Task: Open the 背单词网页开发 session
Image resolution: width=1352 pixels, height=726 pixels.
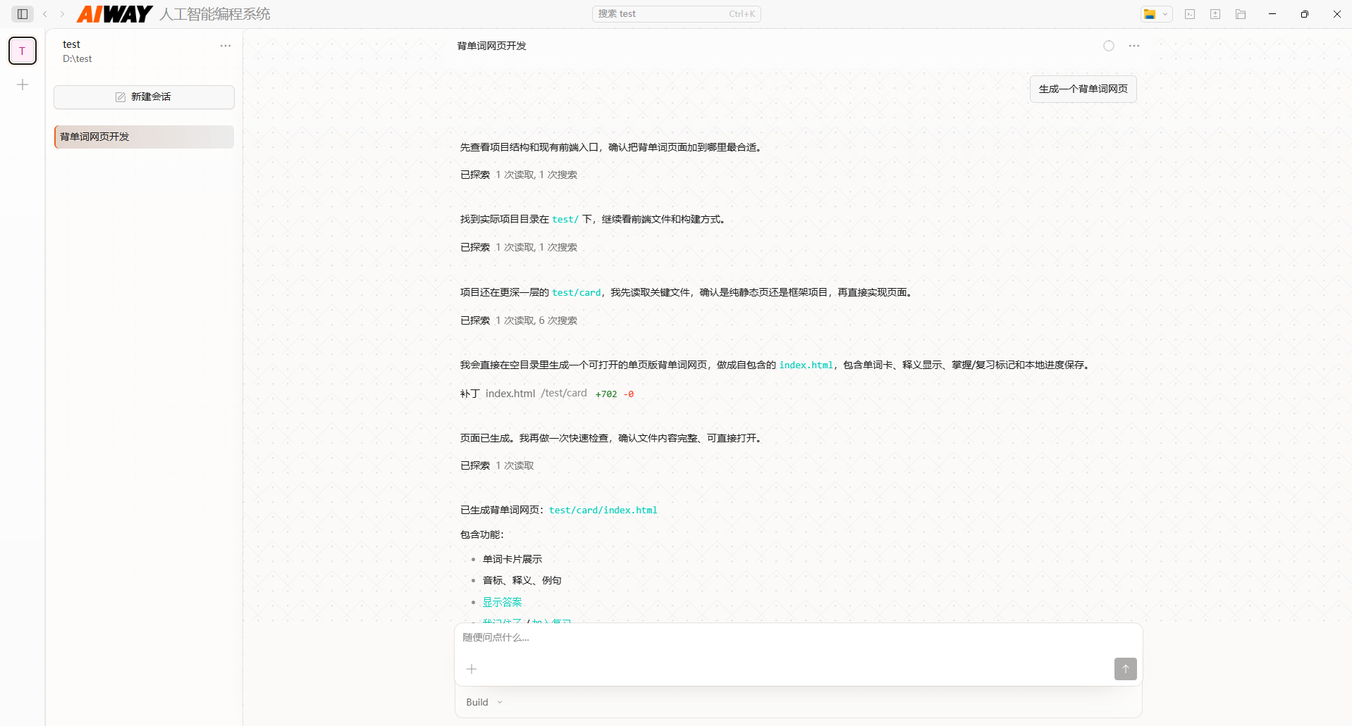Action: [x=144, y=137]
